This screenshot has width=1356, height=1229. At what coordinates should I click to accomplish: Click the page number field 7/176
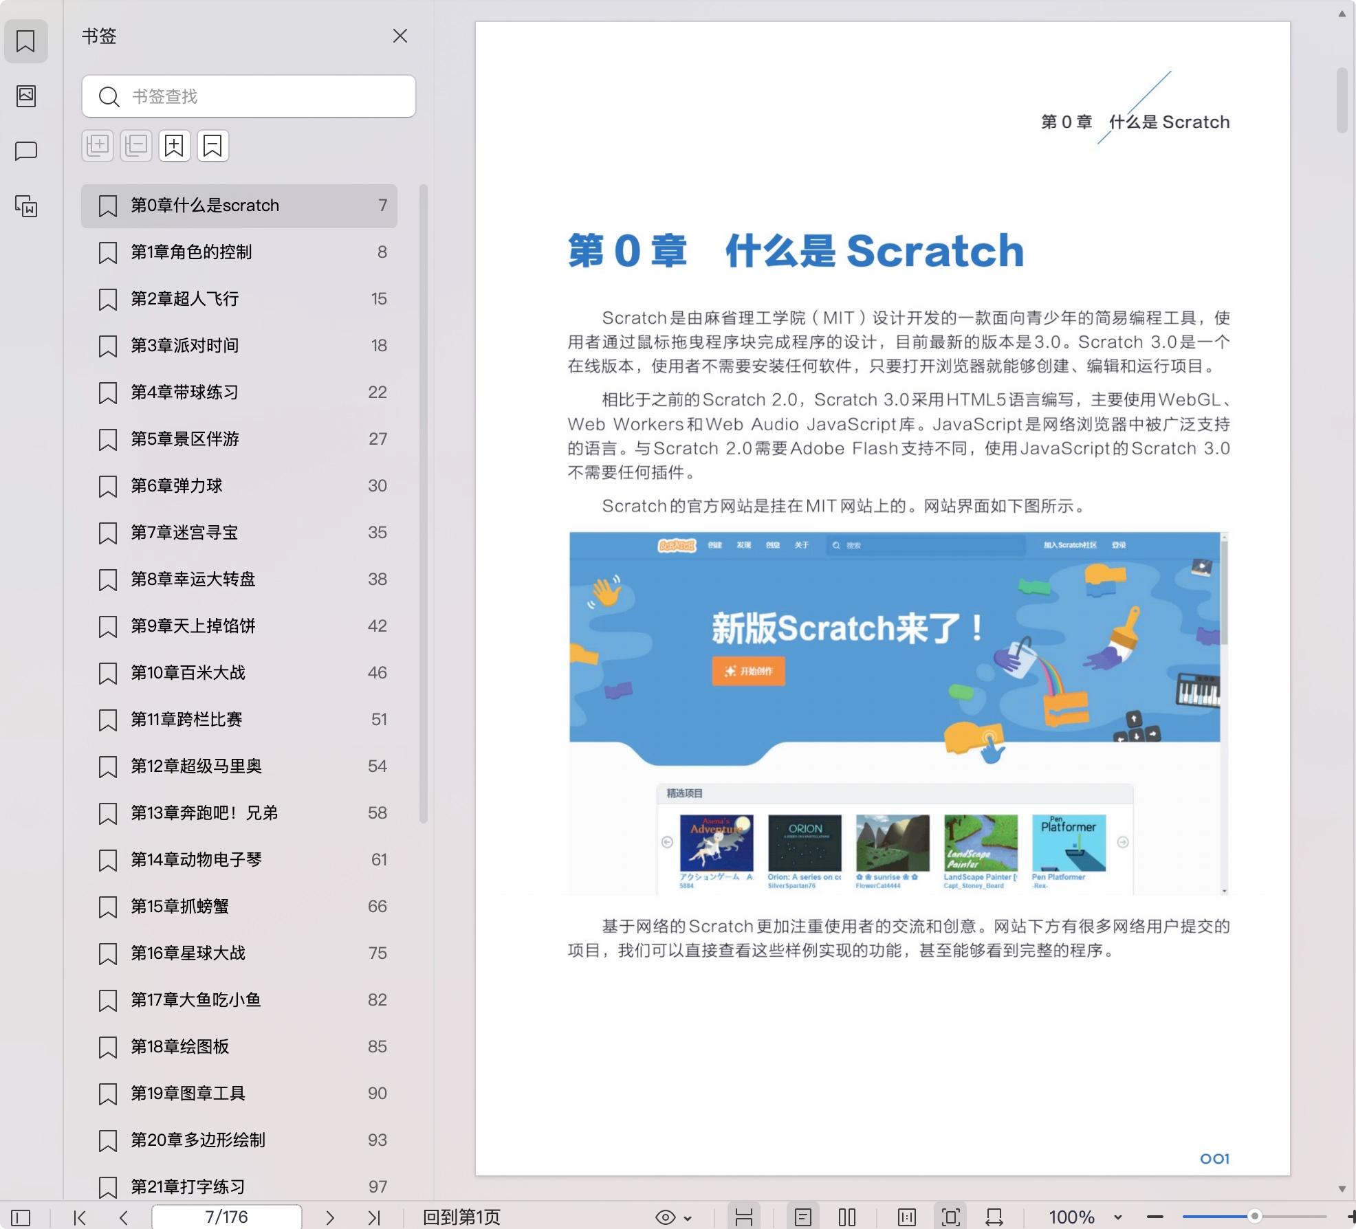point(226,1217)
